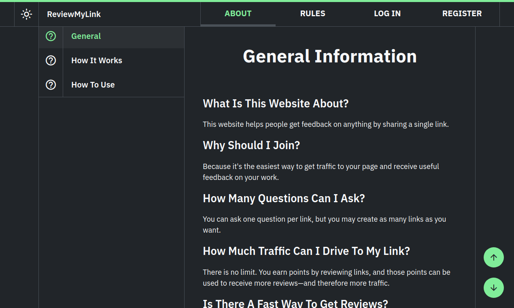
Task: Click the question mark icon beside General
Action: coord(51,36)
